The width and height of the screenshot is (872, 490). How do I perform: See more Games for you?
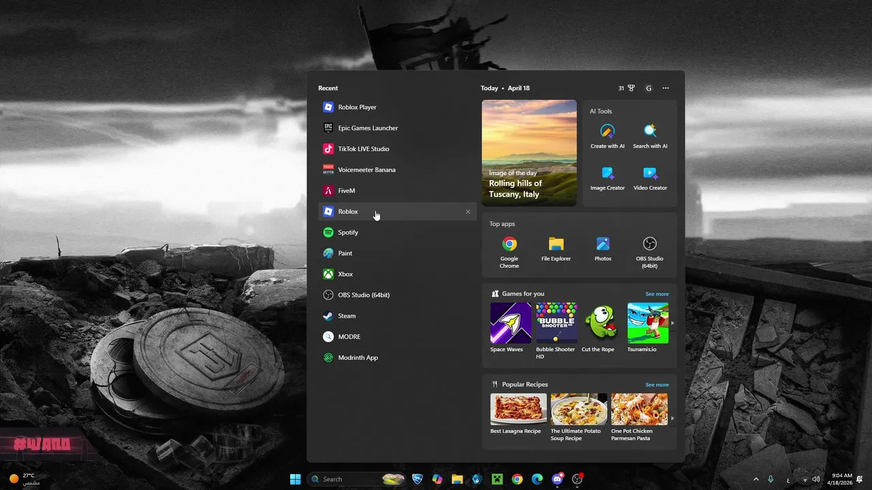(657, 294)
